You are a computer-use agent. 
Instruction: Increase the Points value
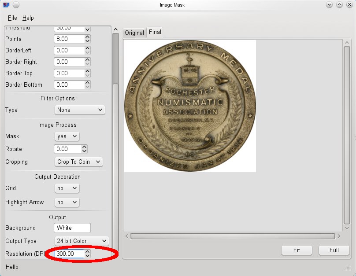(88, 37)
